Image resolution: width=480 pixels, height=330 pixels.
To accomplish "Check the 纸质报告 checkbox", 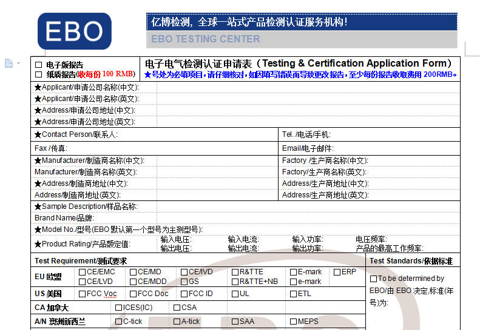I will click(x=39, y=74).
